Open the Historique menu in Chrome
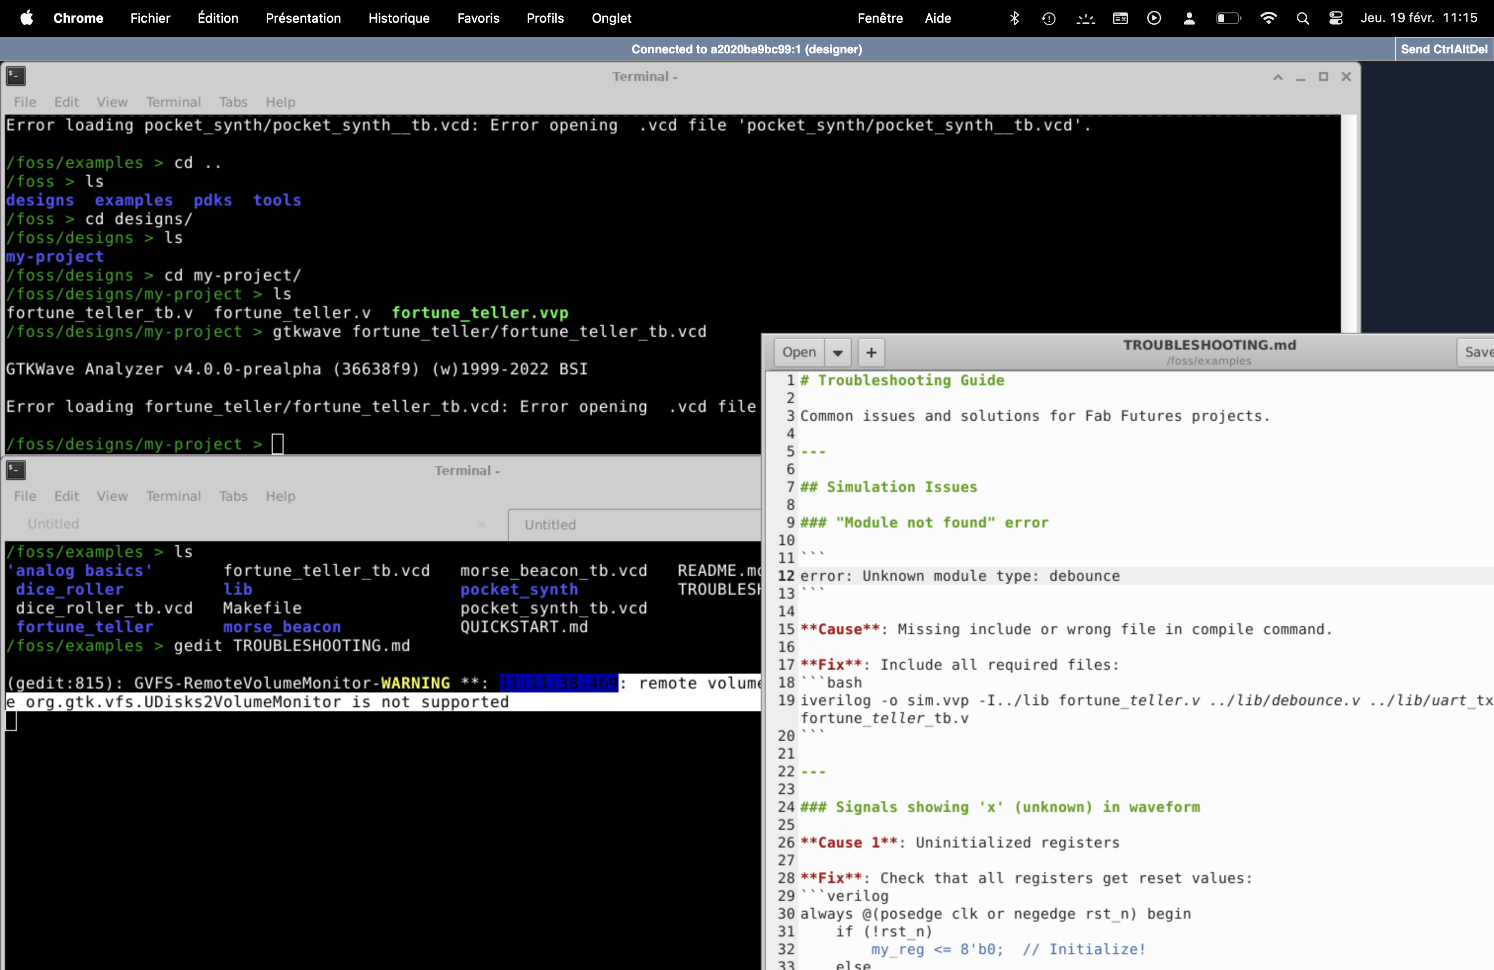 (399, 18)
